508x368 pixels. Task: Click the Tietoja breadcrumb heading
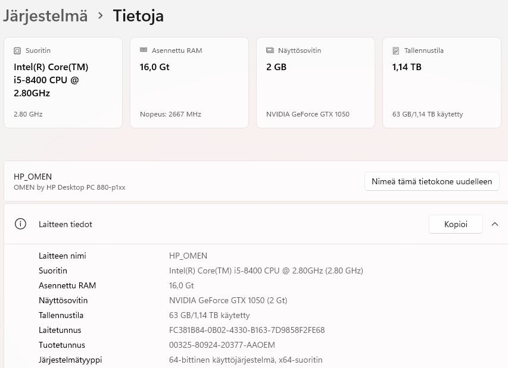tap(138, 16)
